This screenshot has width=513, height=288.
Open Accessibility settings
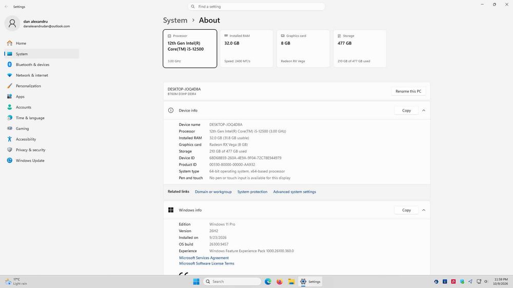coord(42,139)
